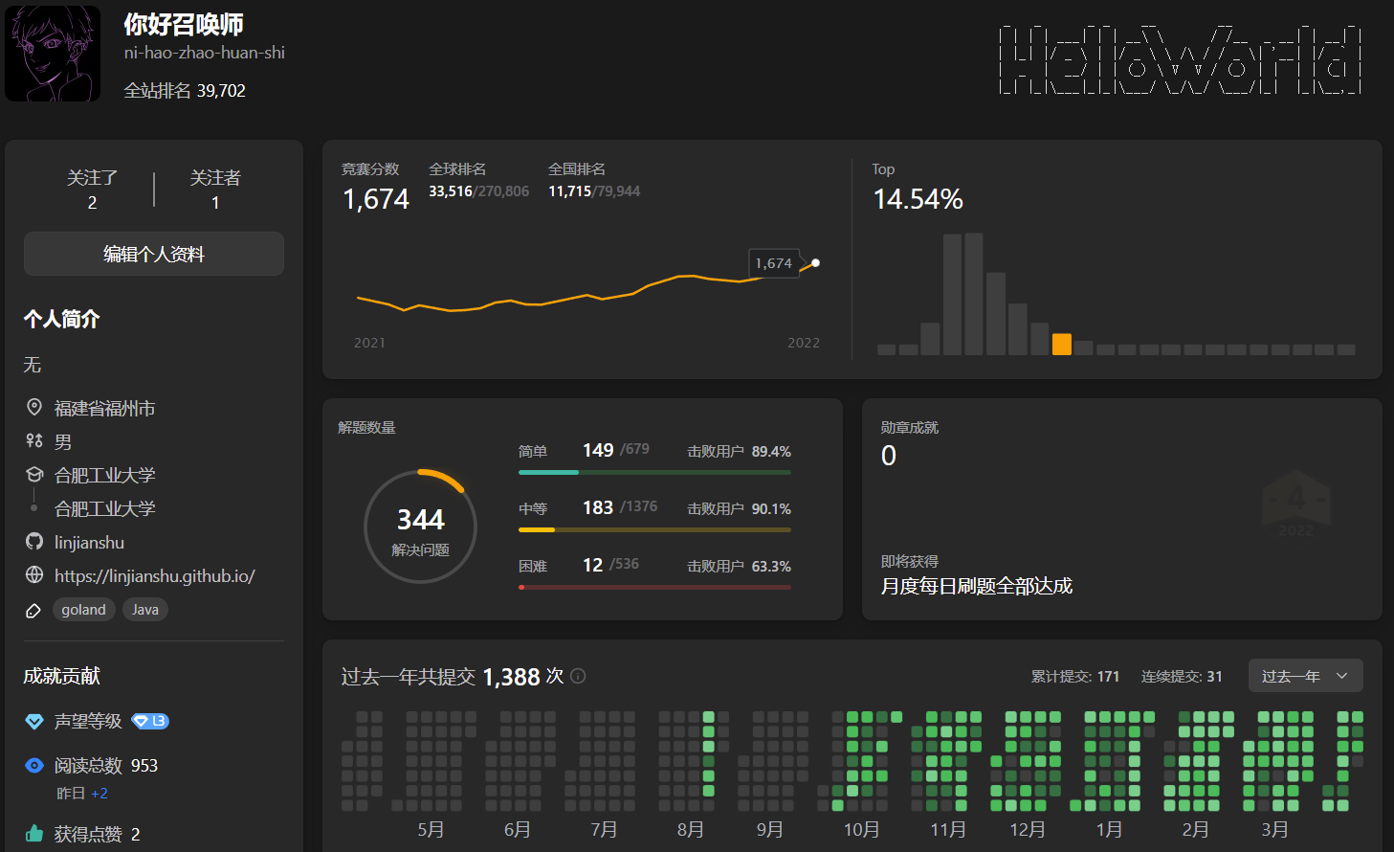Image resolution: width=1394 pixels, height=852 pixels.
Task: Select the goland skill tag
Action: (84, 610)
